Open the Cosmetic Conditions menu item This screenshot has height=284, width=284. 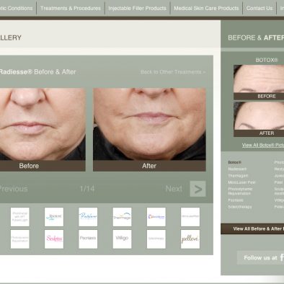coord(17,8)
